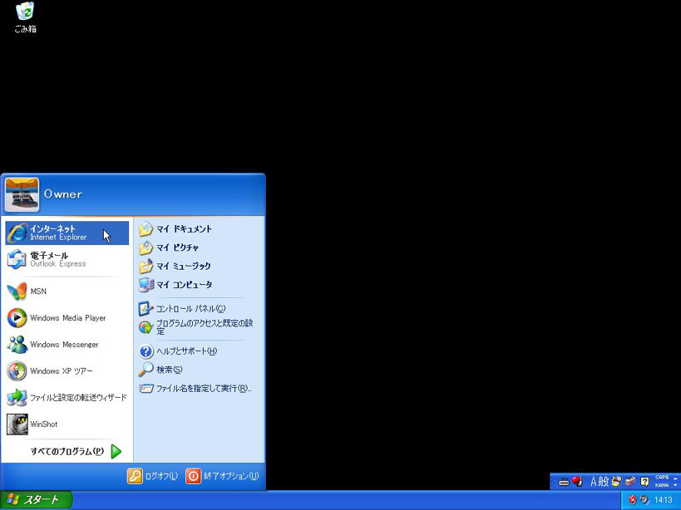Open the ごみ箱 recycle bin icon
Viewport: 681px width, 510px height.
coord(25,17)
